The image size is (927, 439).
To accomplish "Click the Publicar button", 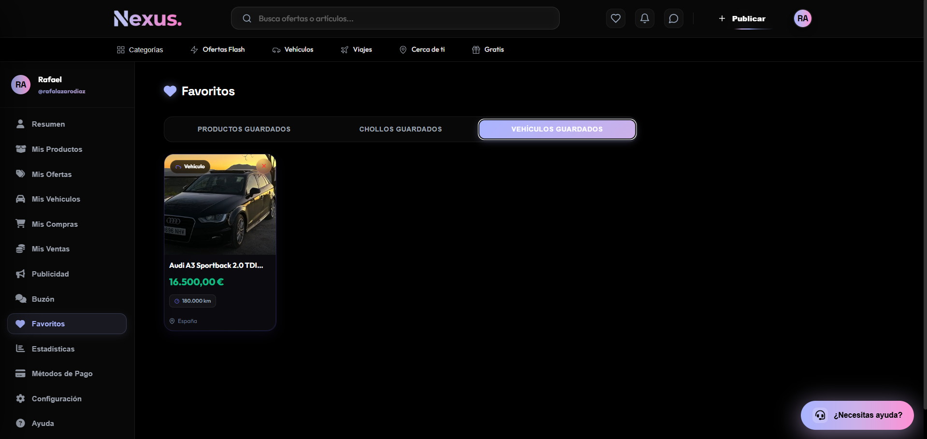I will (742, 18).
